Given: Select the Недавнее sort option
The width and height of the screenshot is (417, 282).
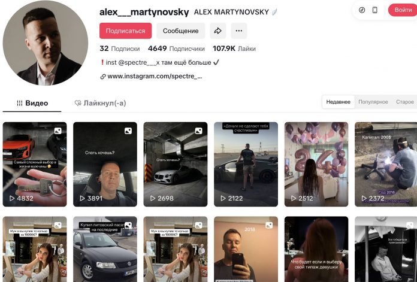Looking at the screenshot, I should [x=339, y=102].
